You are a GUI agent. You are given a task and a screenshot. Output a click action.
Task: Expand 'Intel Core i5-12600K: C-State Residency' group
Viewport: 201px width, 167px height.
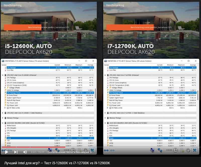(x=3, y=113)
